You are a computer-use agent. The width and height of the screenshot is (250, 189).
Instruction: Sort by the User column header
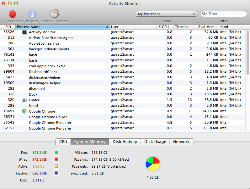pos(133,27)
